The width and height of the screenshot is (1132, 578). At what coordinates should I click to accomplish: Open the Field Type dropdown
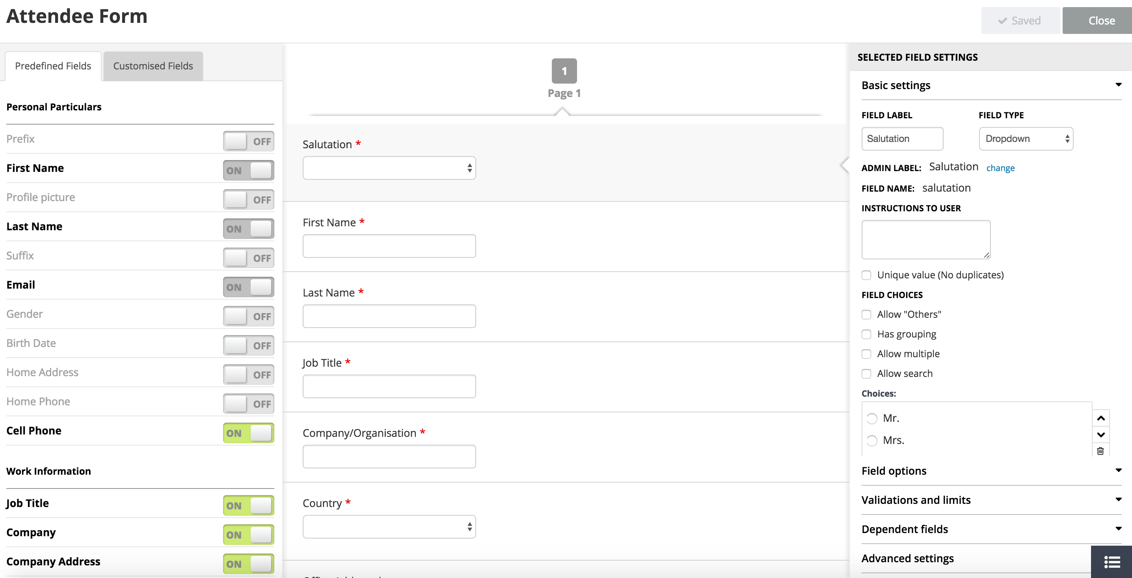(x=1026, y=139)
